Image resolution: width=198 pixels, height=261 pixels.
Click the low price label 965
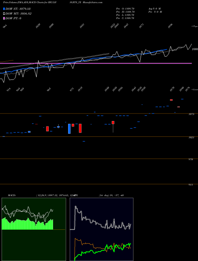tap(49, 89)
